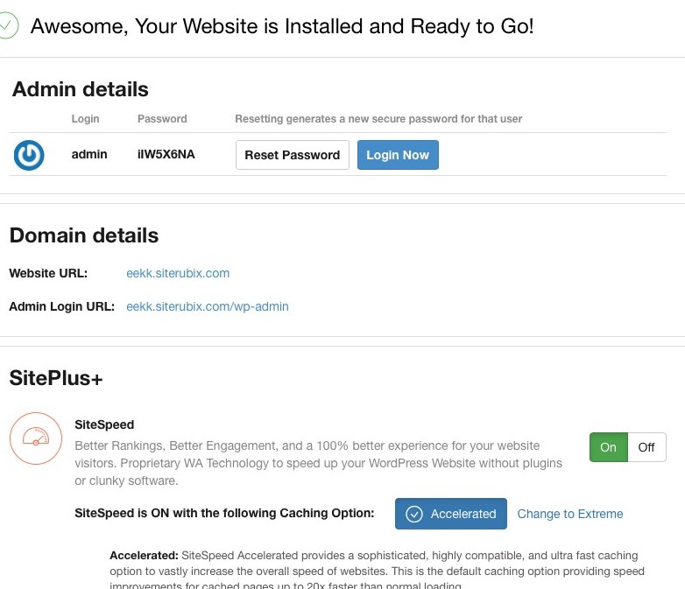
Task: Click the Reset Password button
Action: point(293,155)
